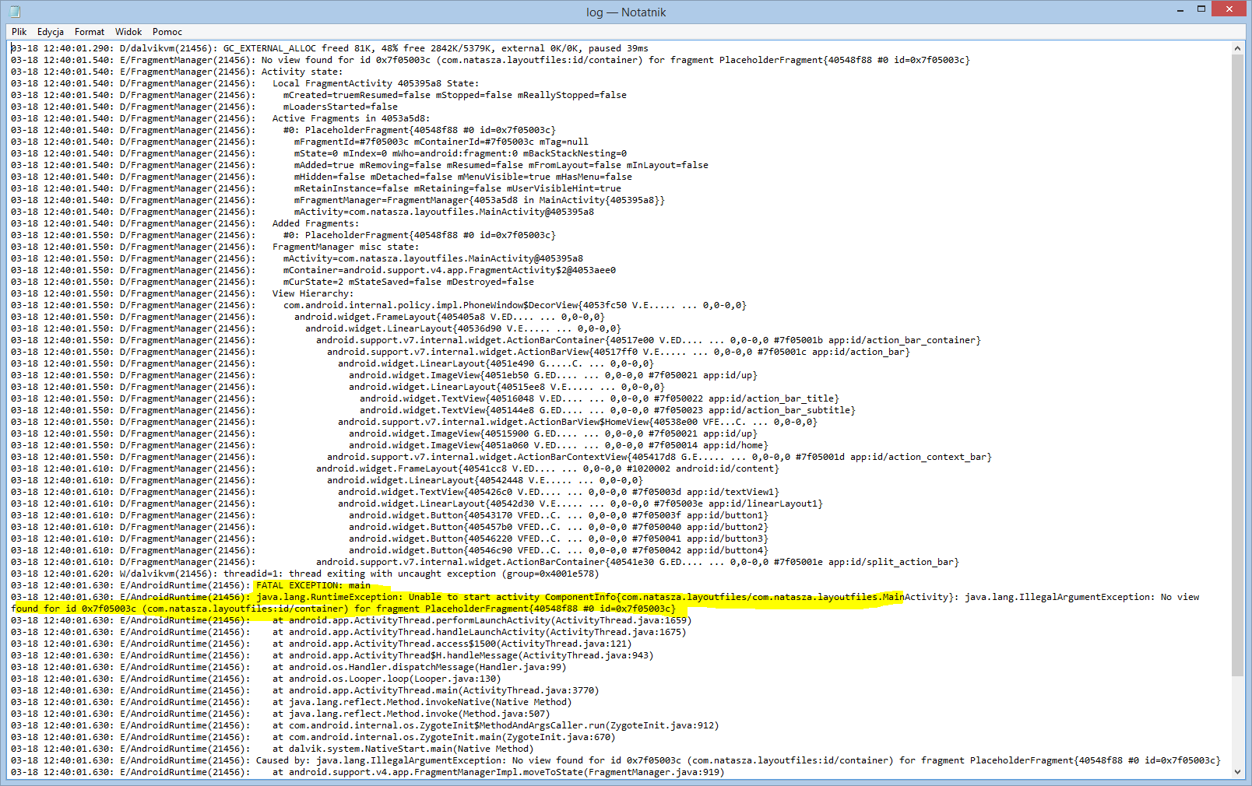
Task: Open the Format menu
Action: 90,32
